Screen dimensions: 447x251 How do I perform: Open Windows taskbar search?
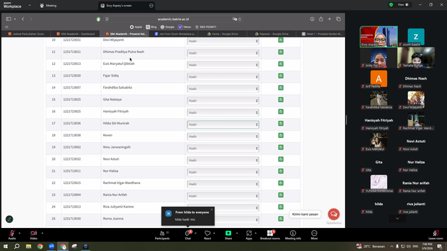(17, 246)
